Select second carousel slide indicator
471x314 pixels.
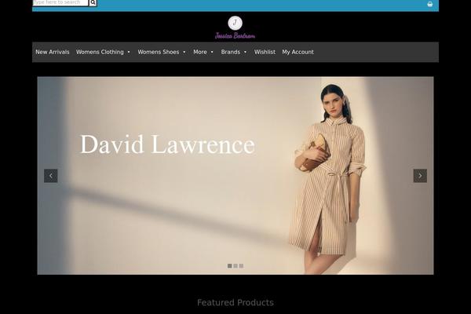tap(235, 266)
